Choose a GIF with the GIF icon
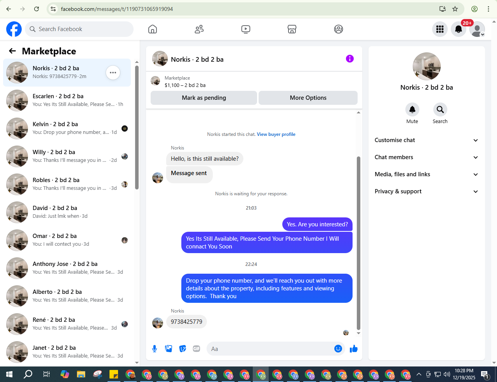 coord(196,349)
